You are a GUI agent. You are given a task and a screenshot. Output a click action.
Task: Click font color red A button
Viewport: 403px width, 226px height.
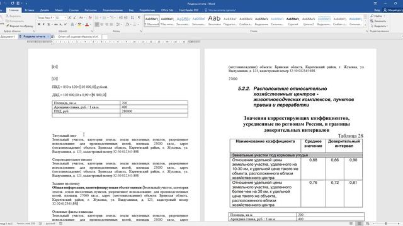[87, 24]
